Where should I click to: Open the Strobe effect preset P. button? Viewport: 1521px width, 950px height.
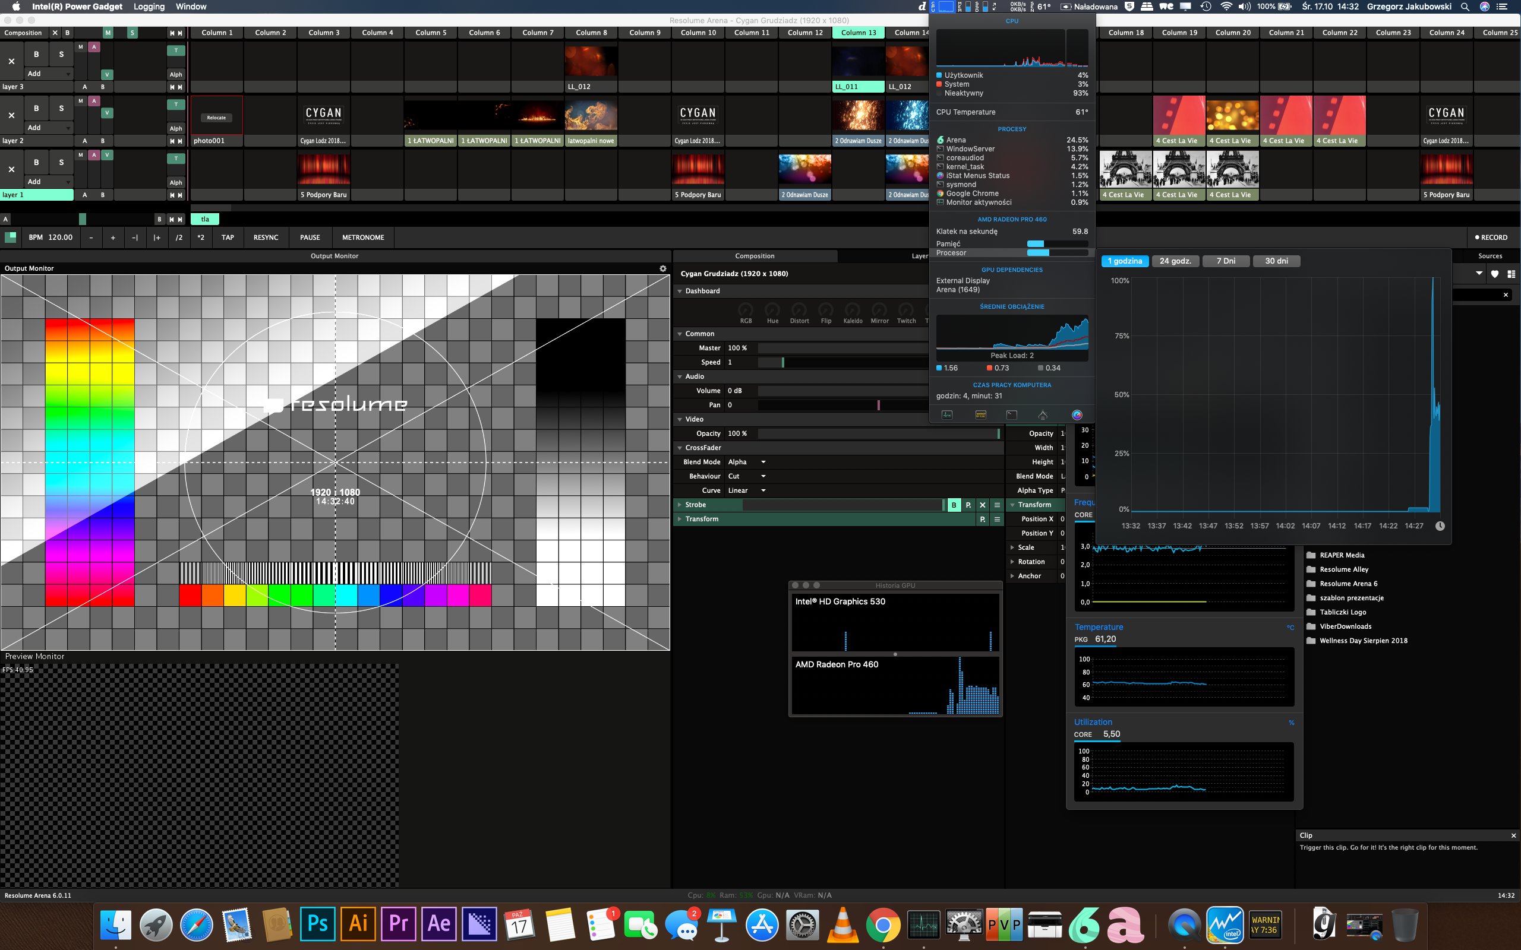tap(968, 505)
